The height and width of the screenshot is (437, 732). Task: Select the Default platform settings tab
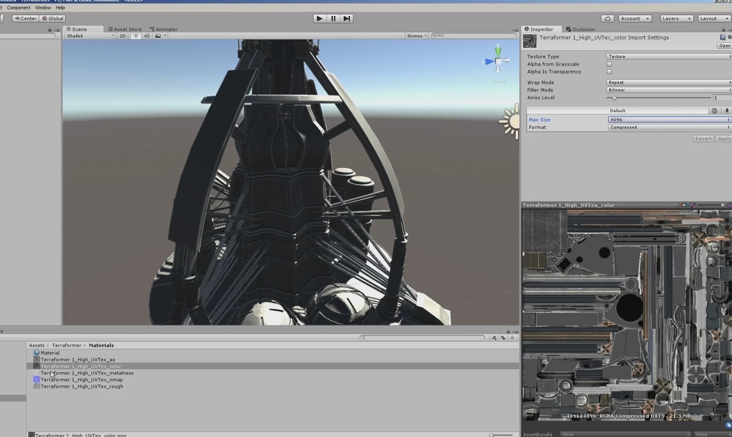pyautogui.click(x=618, y=111)
